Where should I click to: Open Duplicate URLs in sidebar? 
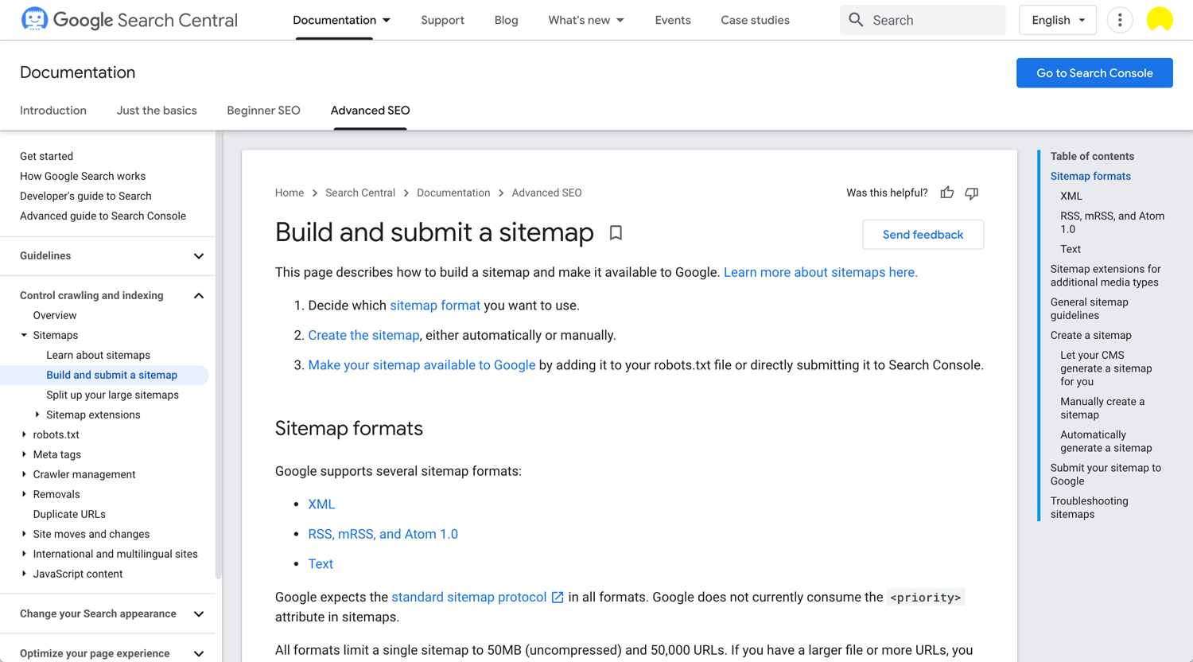(69, 514)
